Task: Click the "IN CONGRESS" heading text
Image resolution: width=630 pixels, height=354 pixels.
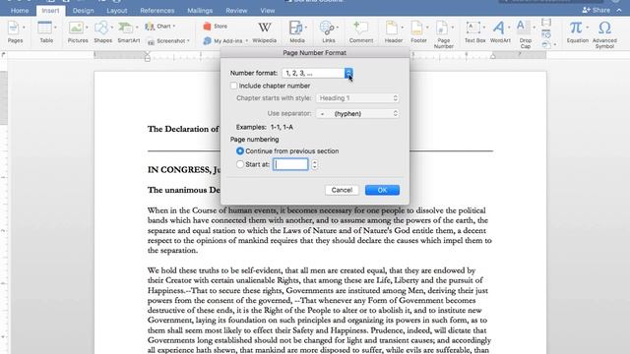Action: click(x=184, y=170)
